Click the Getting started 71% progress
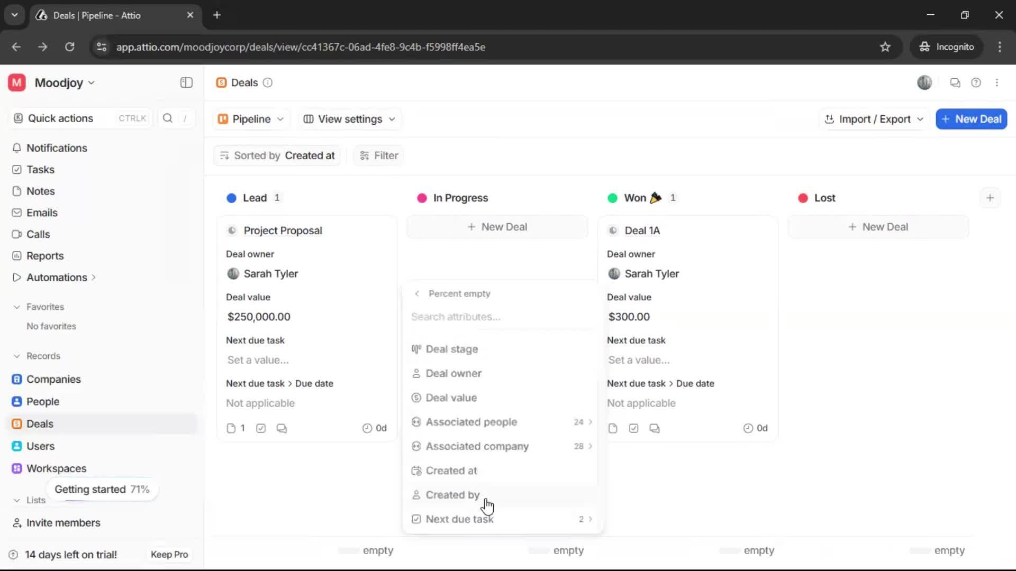Image resolution: width=1016 pixels, height=571 pixels. (102, 489)
